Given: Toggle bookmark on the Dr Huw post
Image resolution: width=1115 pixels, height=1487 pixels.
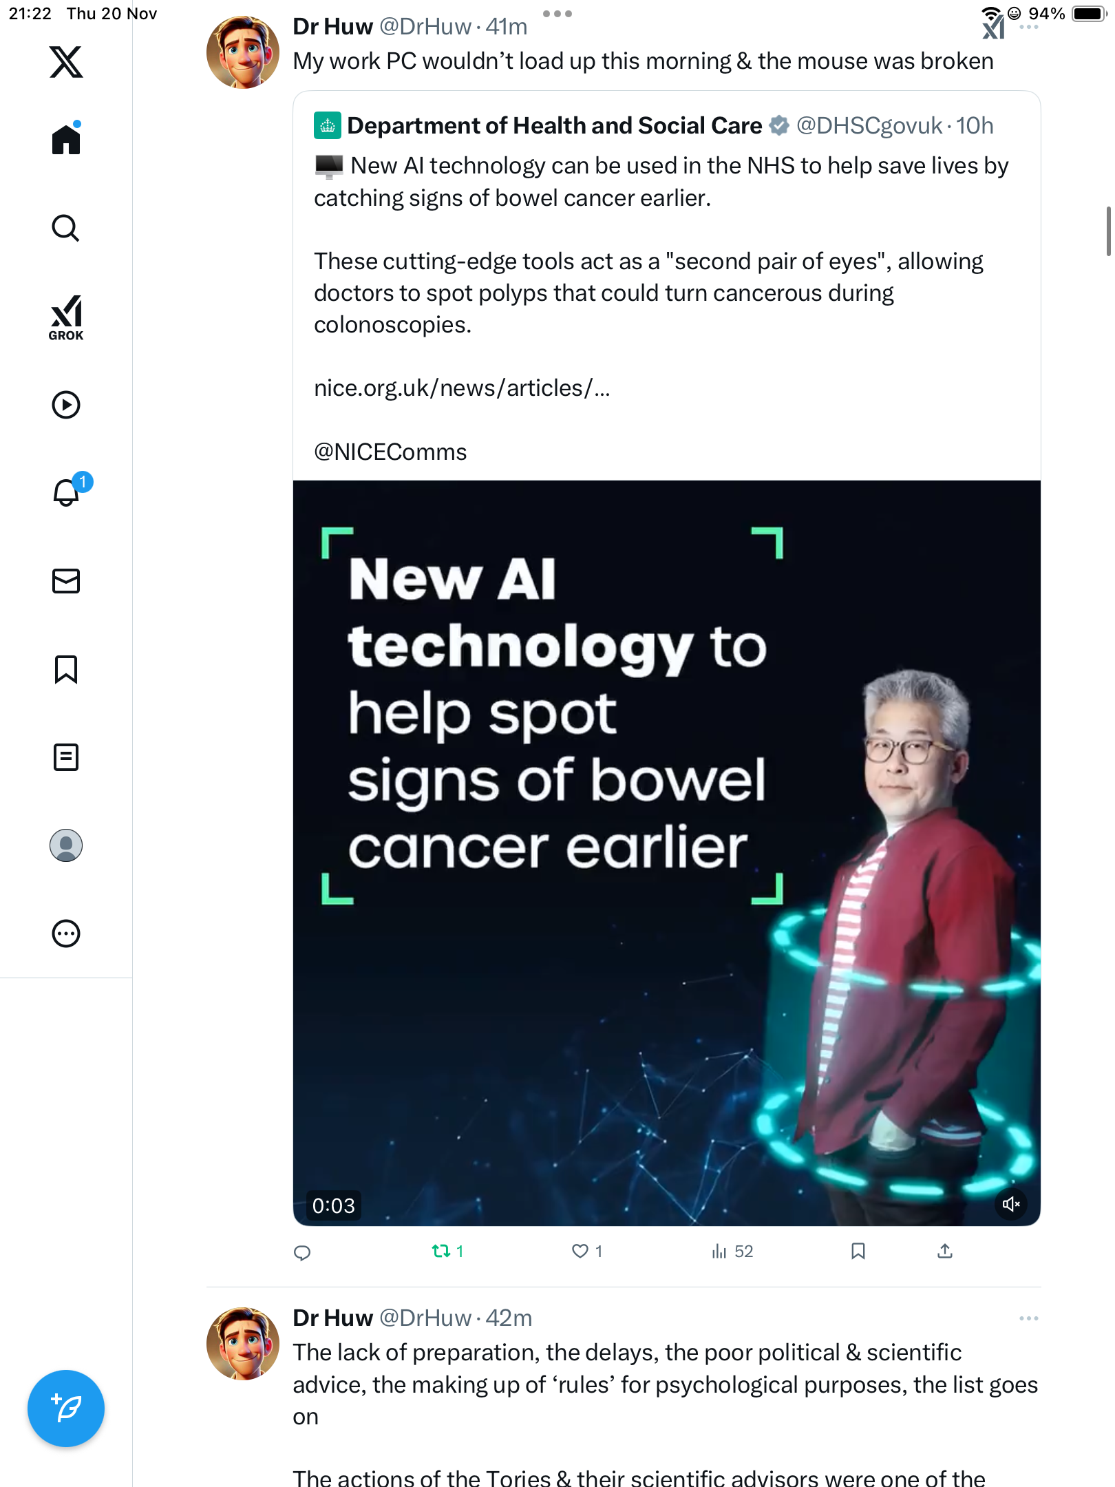Looking at the screenshot, I should [x=858, y=1251].
